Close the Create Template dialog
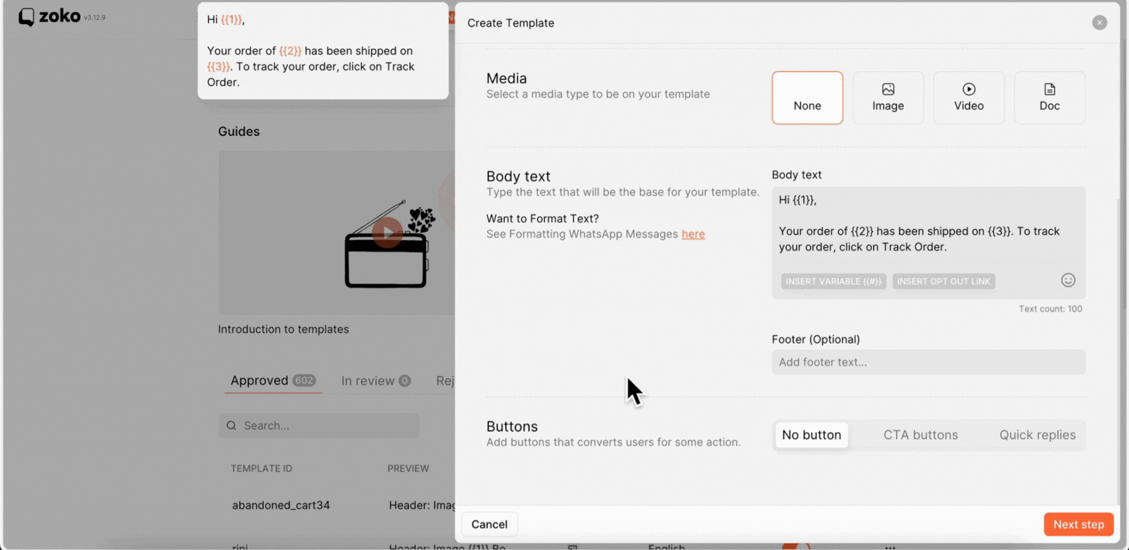This screenshot has width=1129, height=550. tap(1099, 22)
